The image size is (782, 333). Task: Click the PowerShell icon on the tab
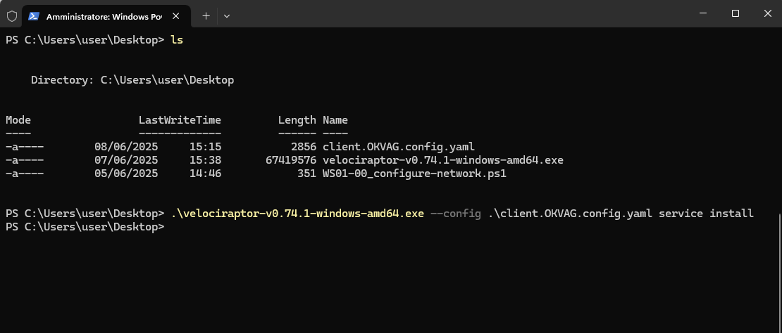click(x=33, y=16)
